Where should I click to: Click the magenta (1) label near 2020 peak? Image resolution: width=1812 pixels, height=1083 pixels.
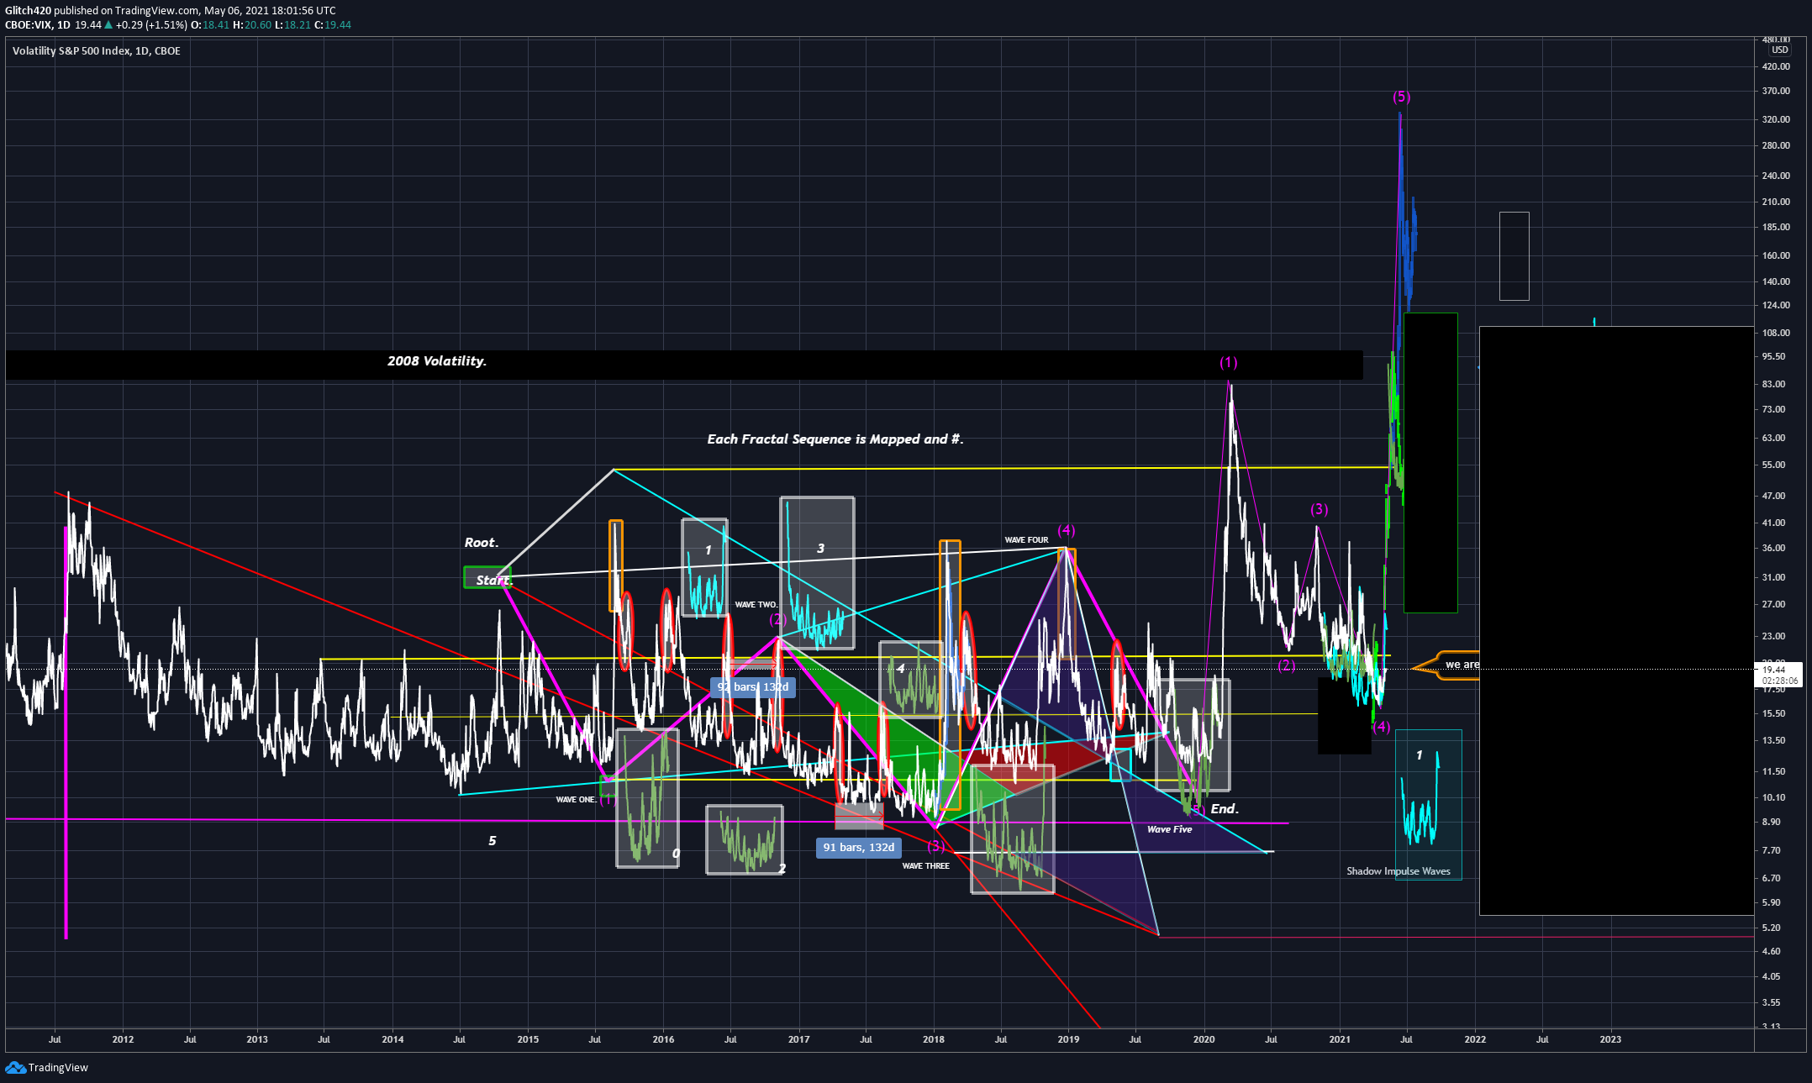[1229, 362]
